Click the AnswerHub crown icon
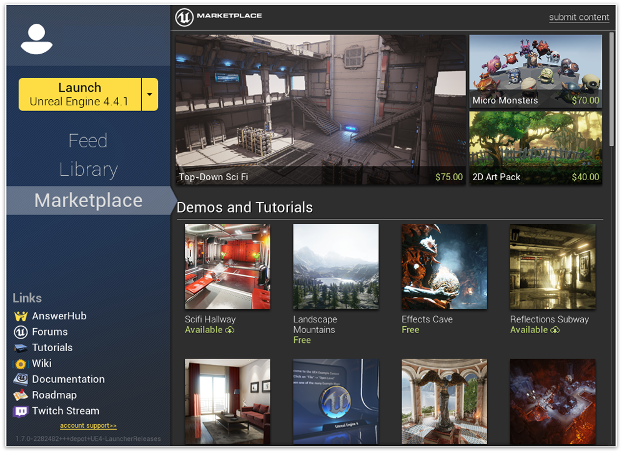627x454 pixels. [21, 316]
